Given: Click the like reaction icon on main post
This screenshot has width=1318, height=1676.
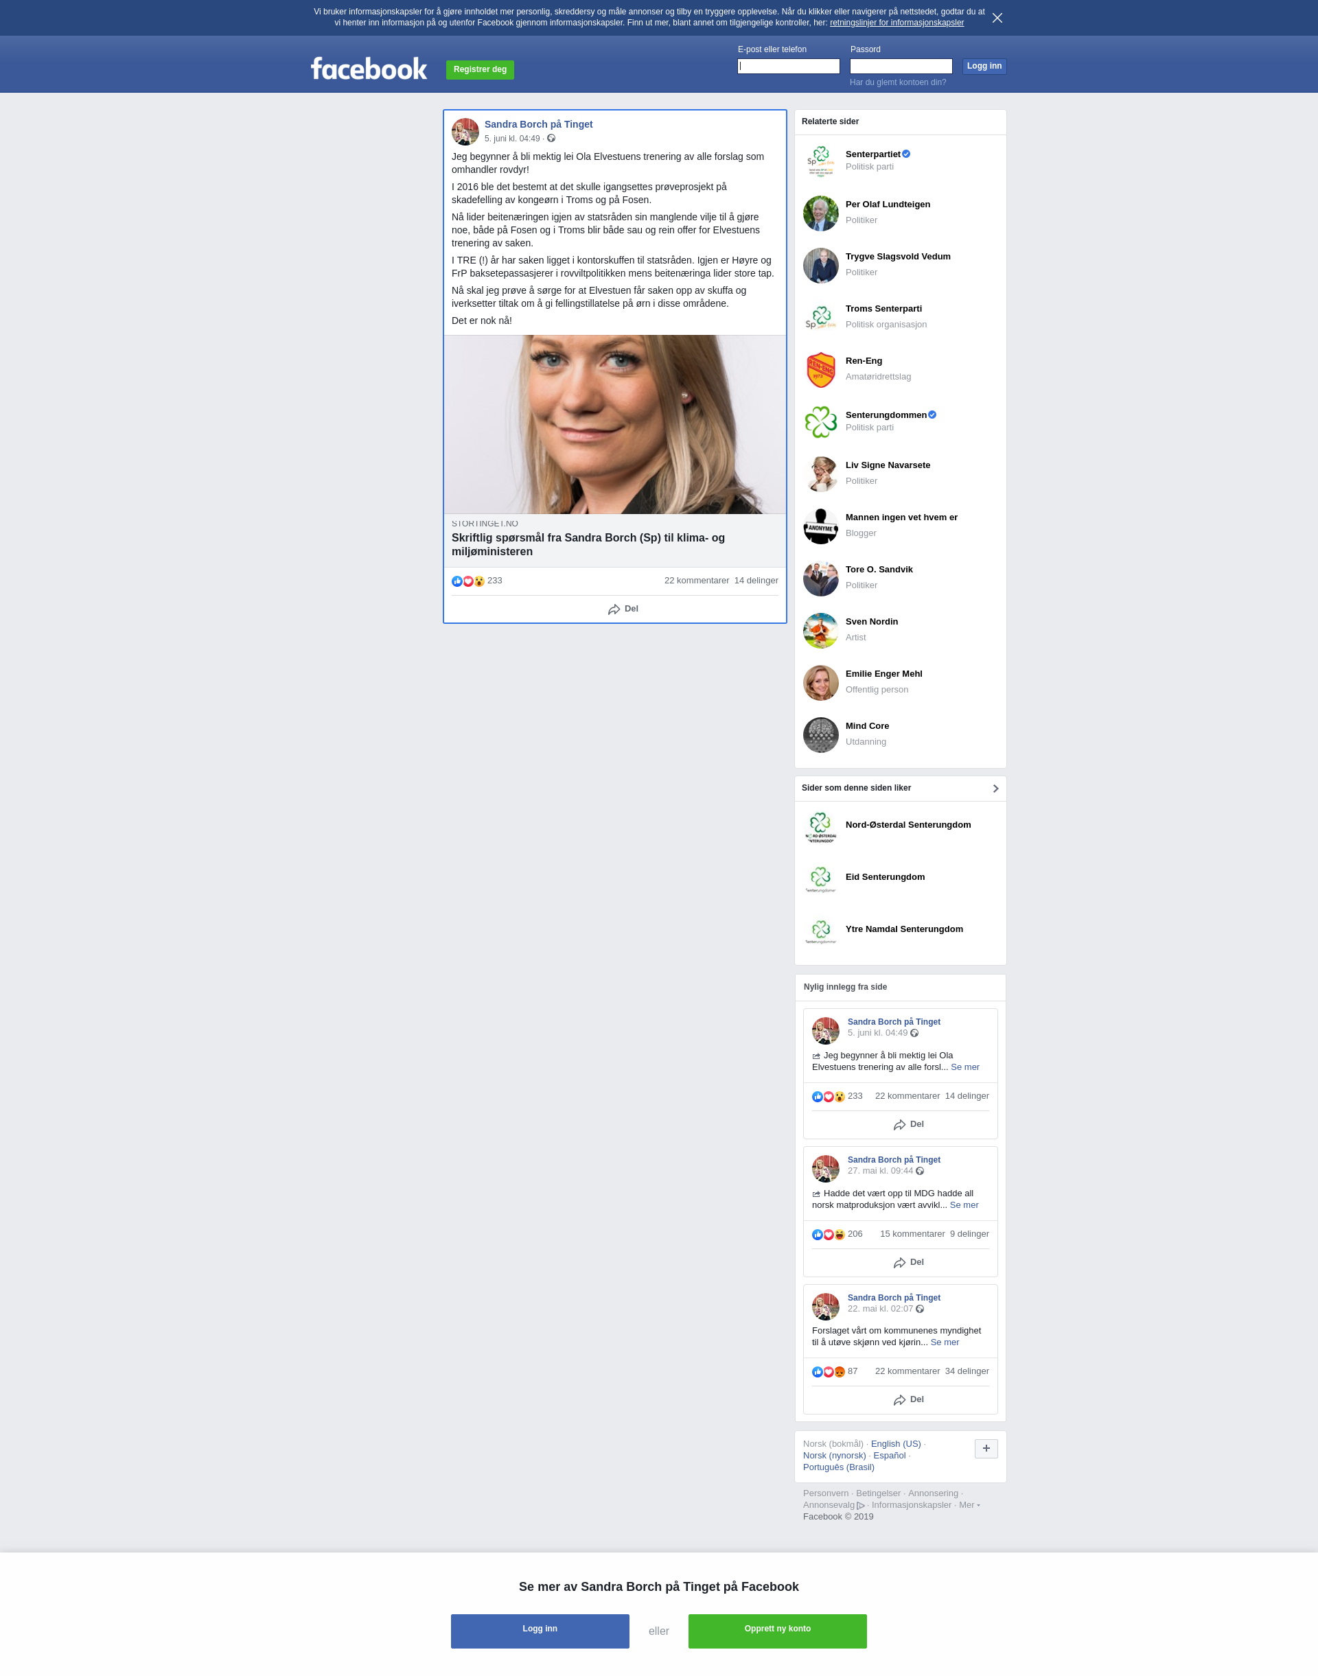Looking at the screenshot, I should pyautogui.click(x=456, y=581).
